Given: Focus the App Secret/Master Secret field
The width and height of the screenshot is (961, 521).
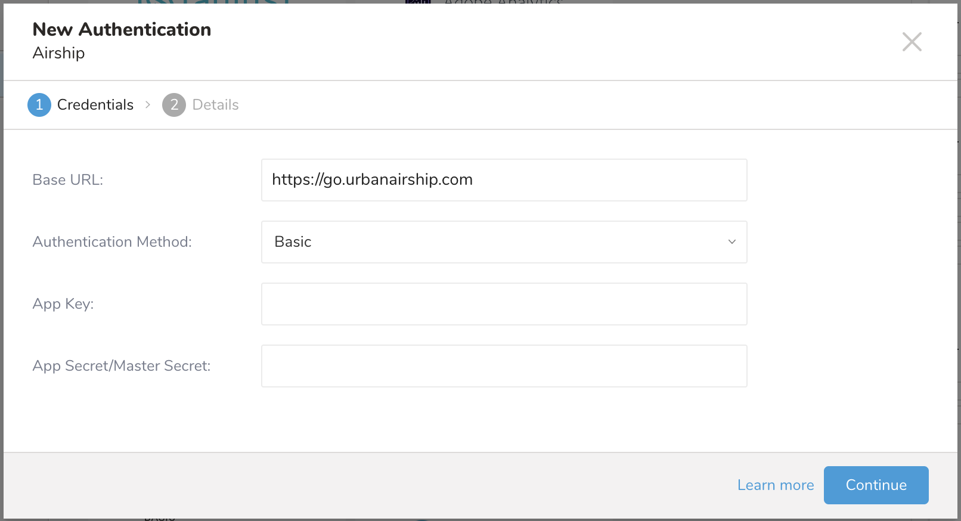Looking at the screenshot, I should 504,366.
